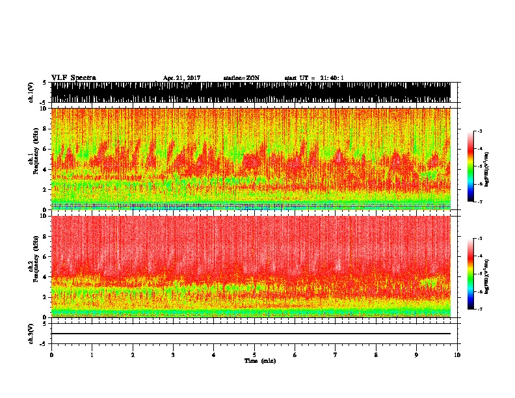Image resolution: width=515 pixels, height=398 pixels.
Task: Click the "-7" label on ch.1 color bar
Action: (480, 202)
